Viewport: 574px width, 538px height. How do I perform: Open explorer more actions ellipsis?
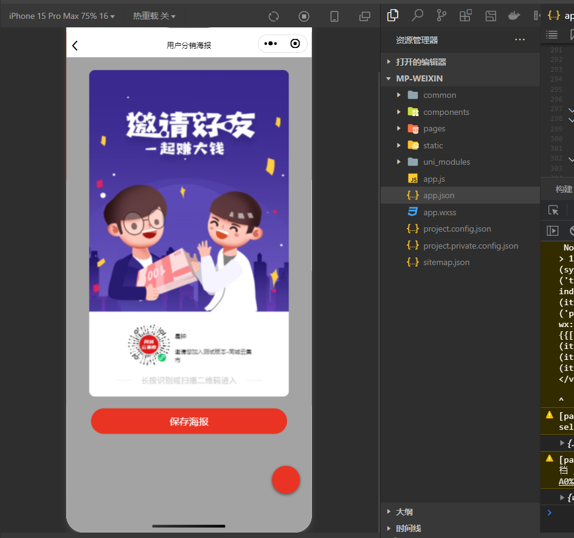pos(520,40)
